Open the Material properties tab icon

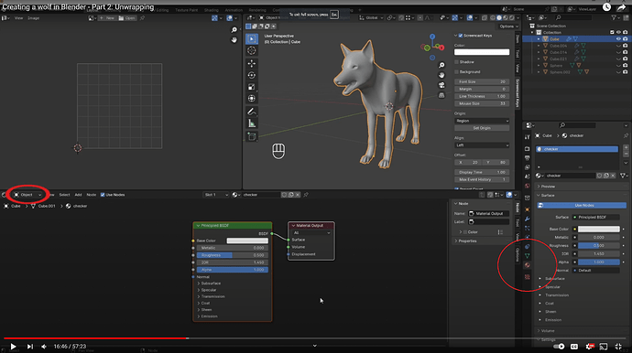click(x=528, y=265)
